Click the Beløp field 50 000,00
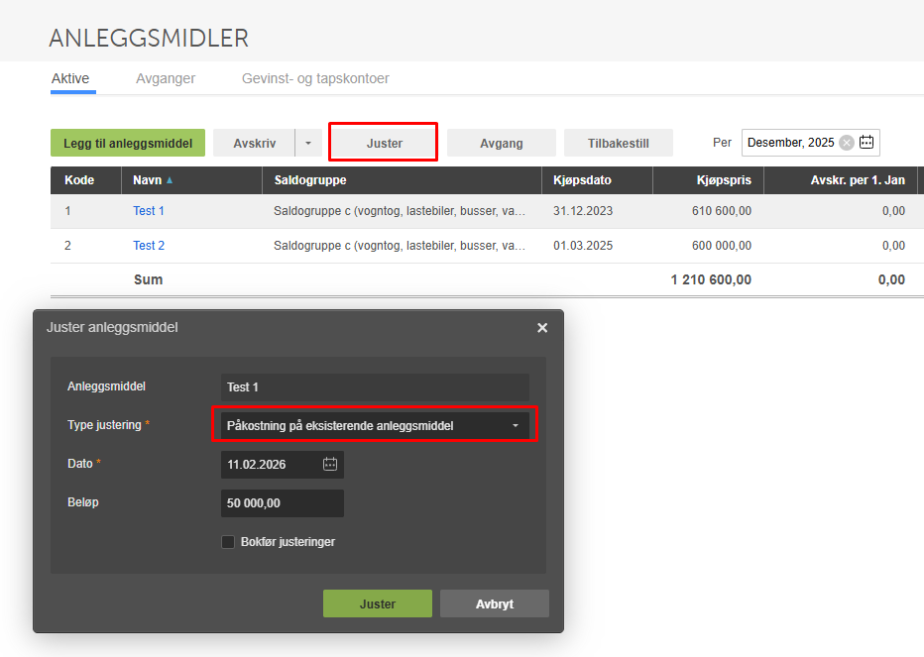This screenshot has width=924, height=657. coord(283,503)
